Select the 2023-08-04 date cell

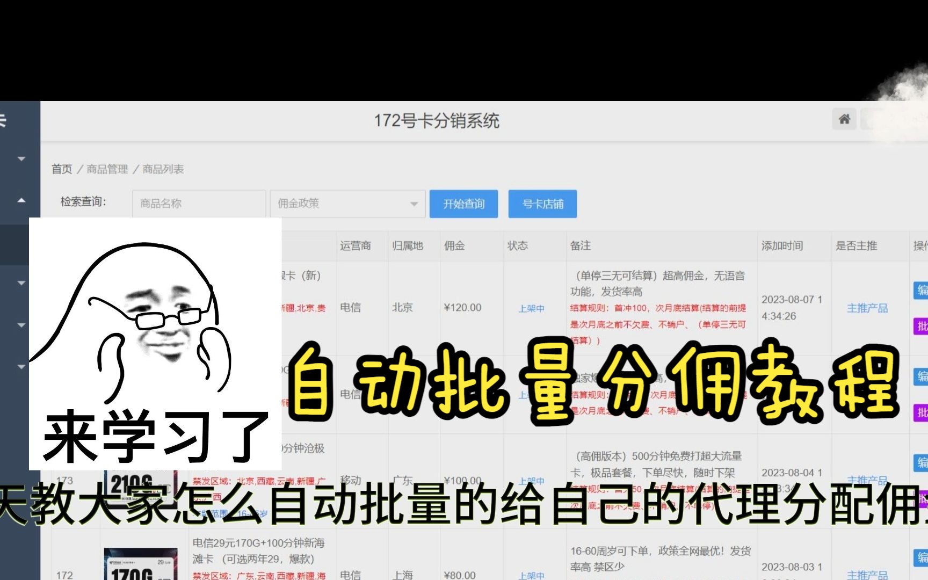792,481
